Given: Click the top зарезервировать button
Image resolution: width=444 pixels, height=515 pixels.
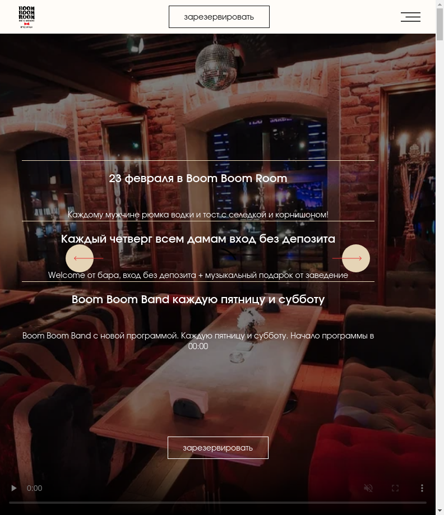Looking at the screenshot, I should (x=219, y=17).
